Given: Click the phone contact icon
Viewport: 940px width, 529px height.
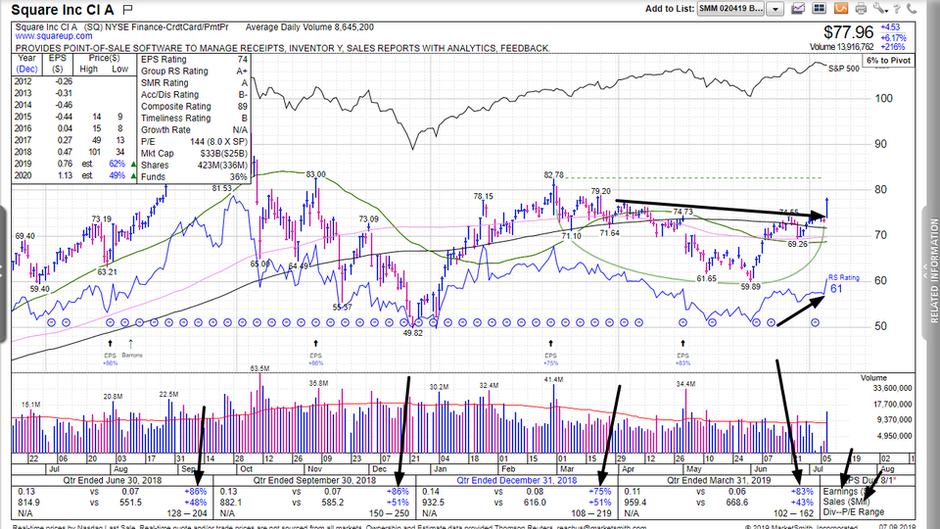Looking at the screenshot, I should point(912,9).
